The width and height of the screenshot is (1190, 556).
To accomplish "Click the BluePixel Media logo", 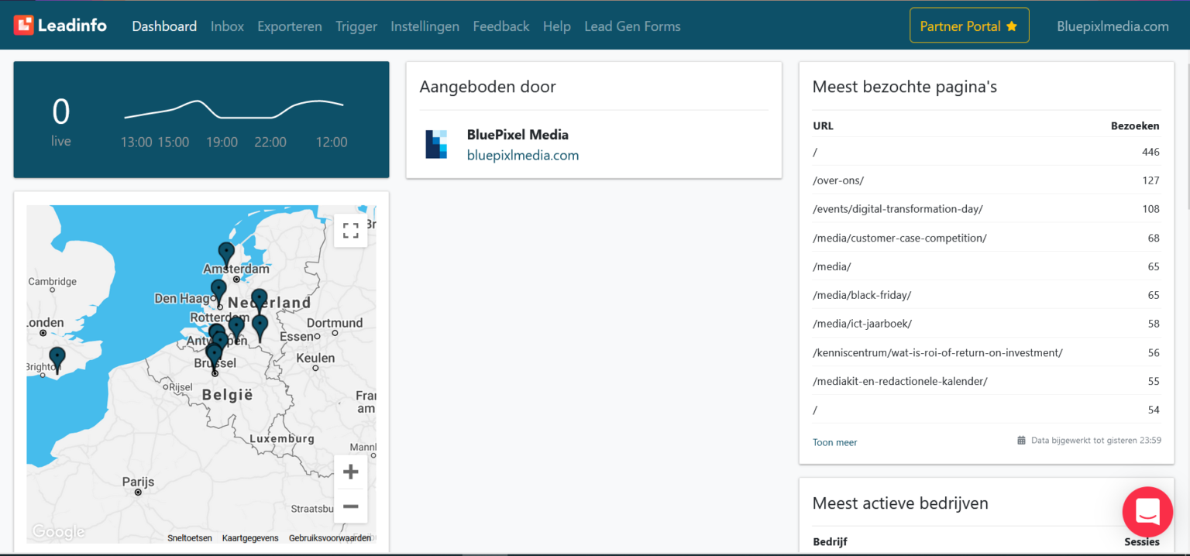I will pyautogui.click(x=437, y=145).
